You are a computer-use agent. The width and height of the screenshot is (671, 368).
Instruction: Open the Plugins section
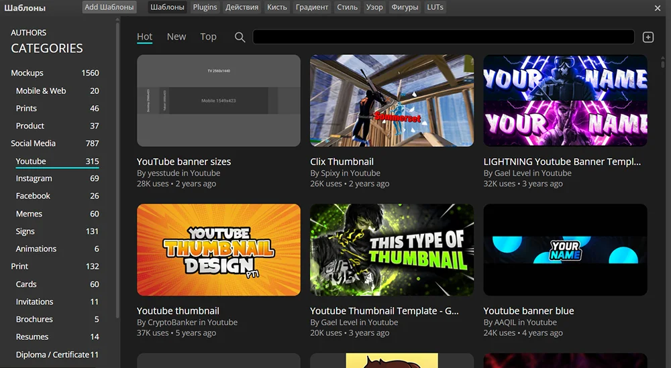click(205, 7)
